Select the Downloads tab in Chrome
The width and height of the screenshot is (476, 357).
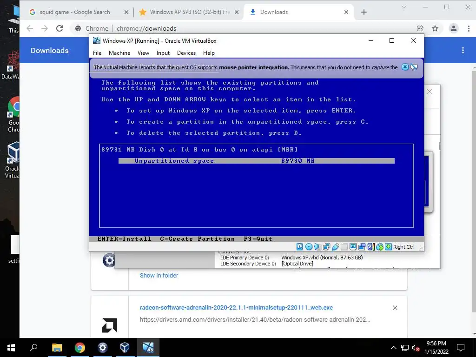(274, 12)
